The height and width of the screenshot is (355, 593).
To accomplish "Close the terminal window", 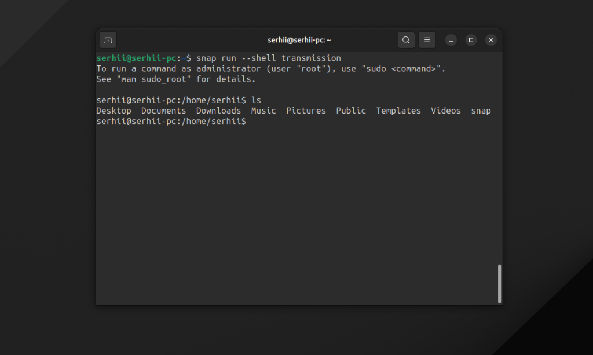I will 491,40.
